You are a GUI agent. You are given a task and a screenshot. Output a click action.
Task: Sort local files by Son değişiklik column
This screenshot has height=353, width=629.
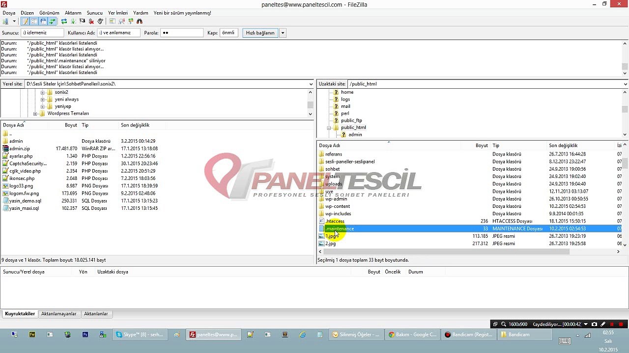pyautogui.click(x=142, y=126)
